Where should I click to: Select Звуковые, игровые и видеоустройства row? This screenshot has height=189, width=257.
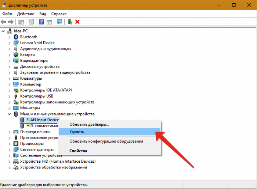point(55,72)
